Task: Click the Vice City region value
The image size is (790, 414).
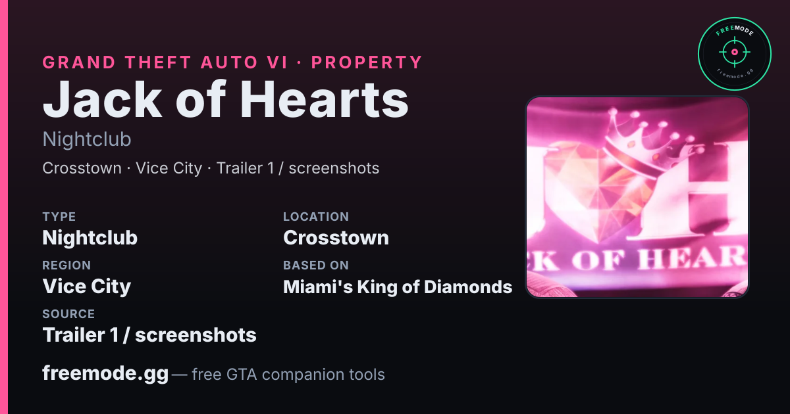Action: pos(87,287)
